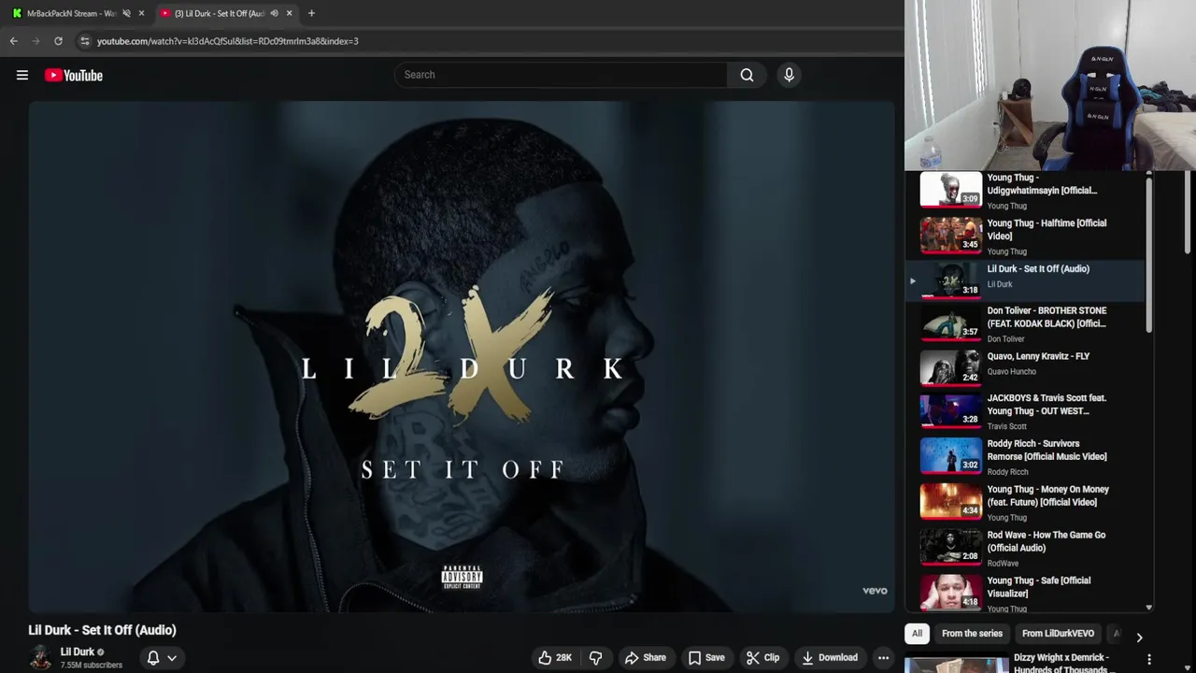Click the main video player area
The width and height of the screenshot is (1196, 673).
tap(462, 356)
